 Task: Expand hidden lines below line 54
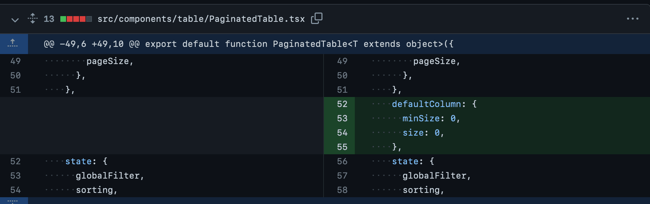point(13,201)
